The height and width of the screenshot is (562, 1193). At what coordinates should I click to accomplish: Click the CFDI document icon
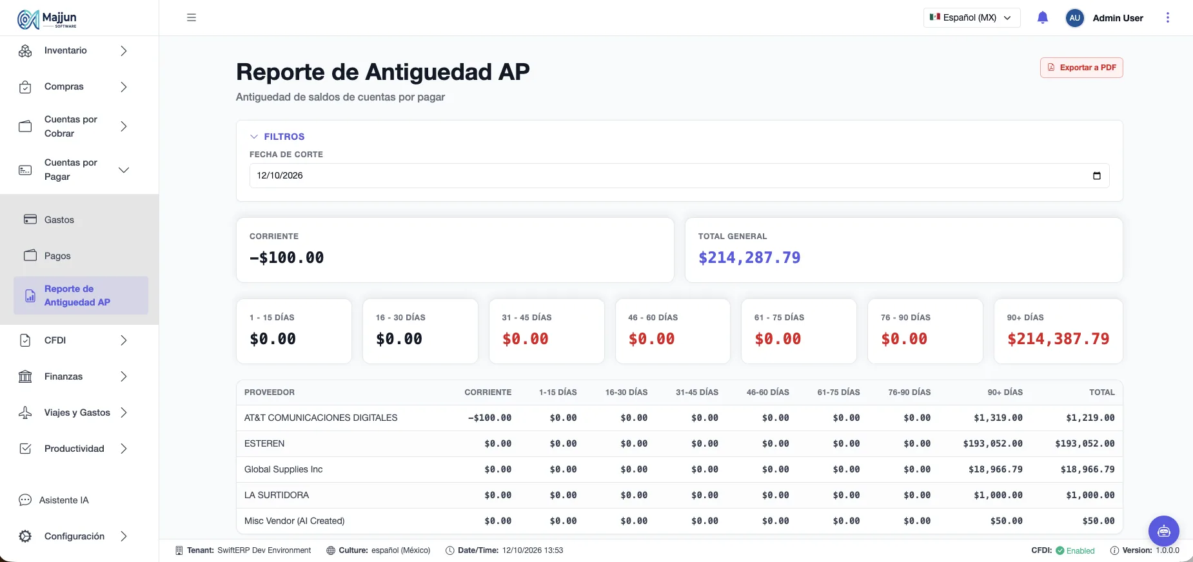25,340
